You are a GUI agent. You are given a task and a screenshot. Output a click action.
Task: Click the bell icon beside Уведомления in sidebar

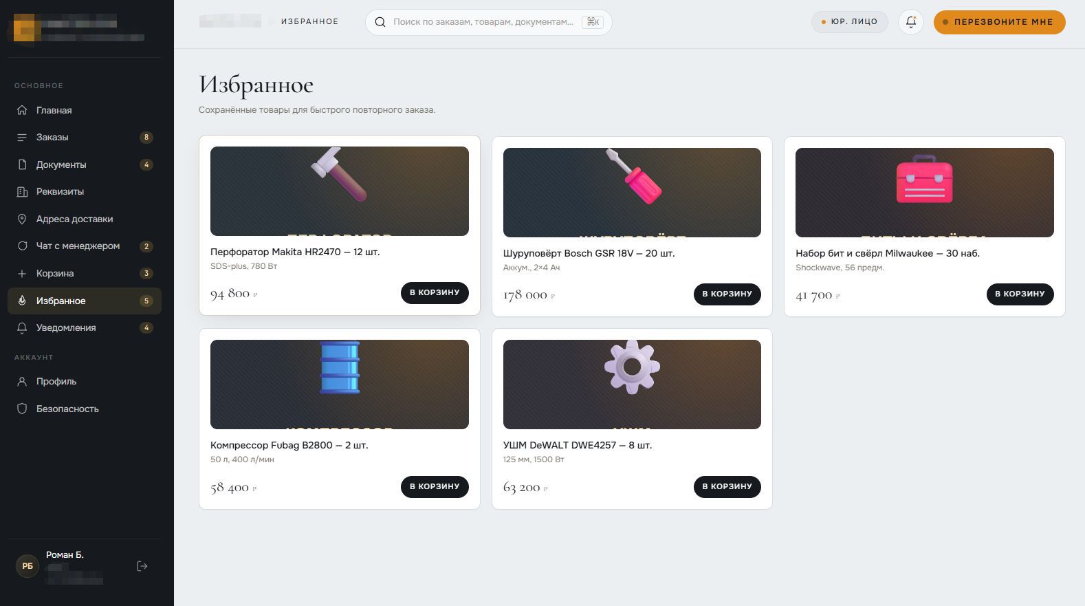(x=22, y=328)
